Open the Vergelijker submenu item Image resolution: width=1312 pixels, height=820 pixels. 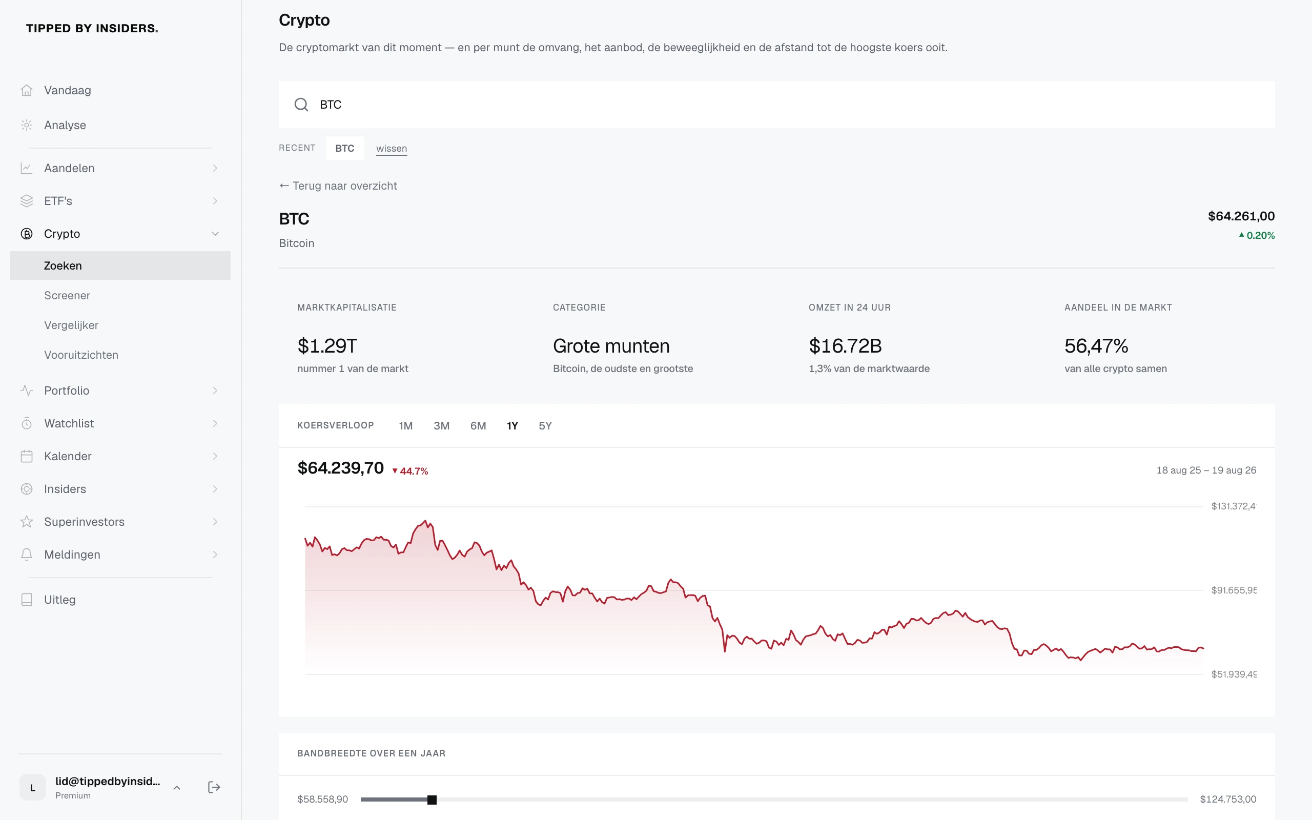[120, 325]
